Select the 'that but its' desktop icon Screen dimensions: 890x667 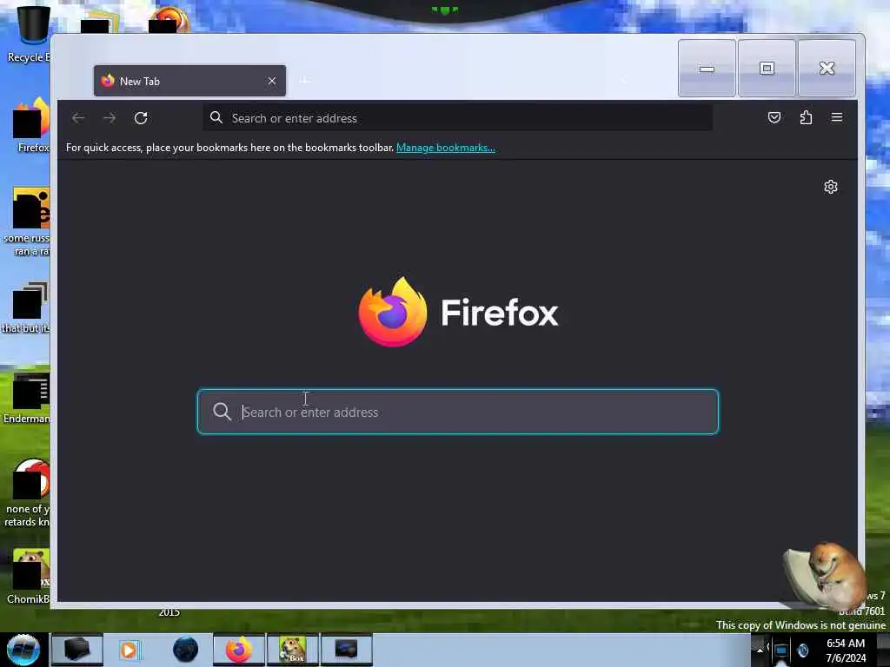[x=26, y=307]
